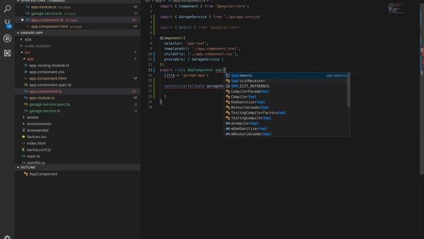424x239 pixels.
Task: Expand the assets folder
Action: [x=78, y=118]
